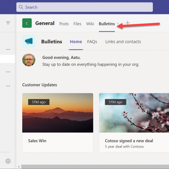
Task: Open the second more options ellipsis
Action: [8, 72]
